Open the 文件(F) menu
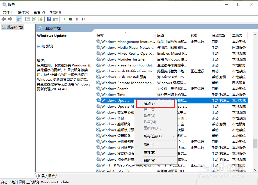 (8, 12)
